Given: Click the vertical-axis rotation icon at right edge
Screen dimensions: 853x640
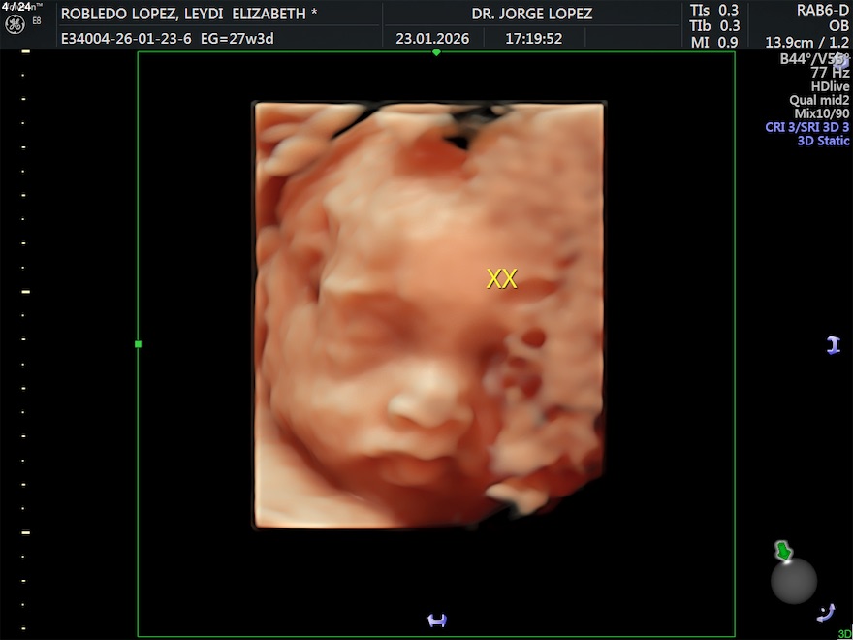Looking at the screenshot, I should [833, 344].
